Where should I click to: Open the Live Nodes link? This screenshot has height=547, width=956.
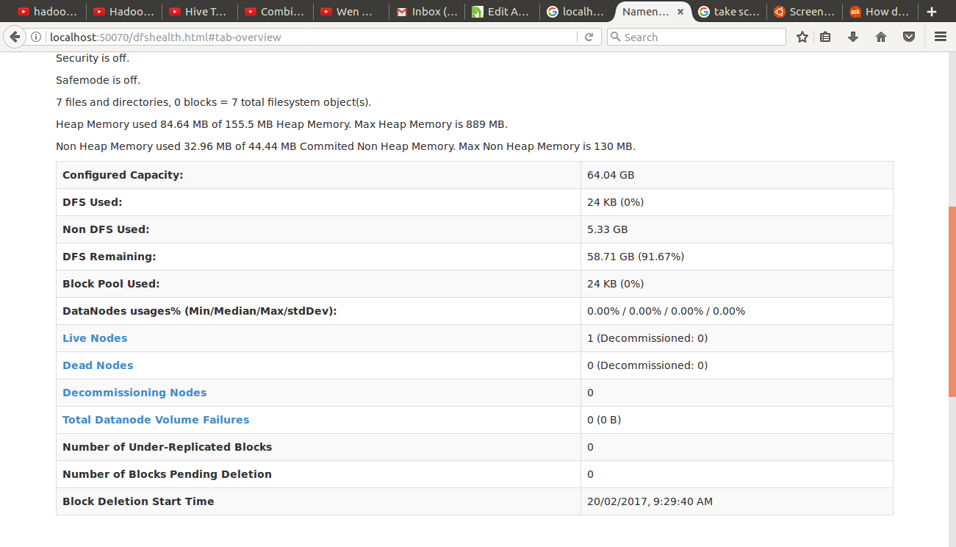pyautogui.click(x=95, y=337)
